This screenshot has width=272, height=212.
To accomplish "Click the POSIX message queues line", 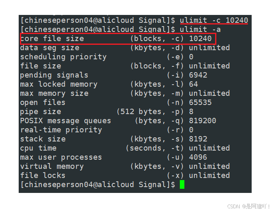I will [x=118, y=121].
